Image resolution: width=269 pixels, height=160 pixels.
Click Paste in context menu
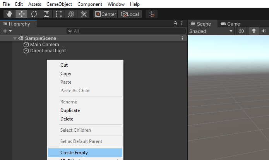pyautogui.click(x=85, y=82)
